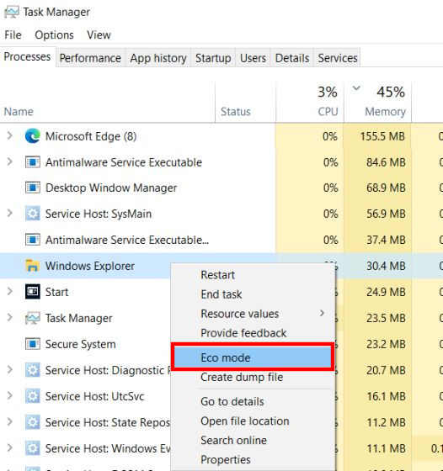Open the File menu

pyautogui.click(x=13, y=34)
